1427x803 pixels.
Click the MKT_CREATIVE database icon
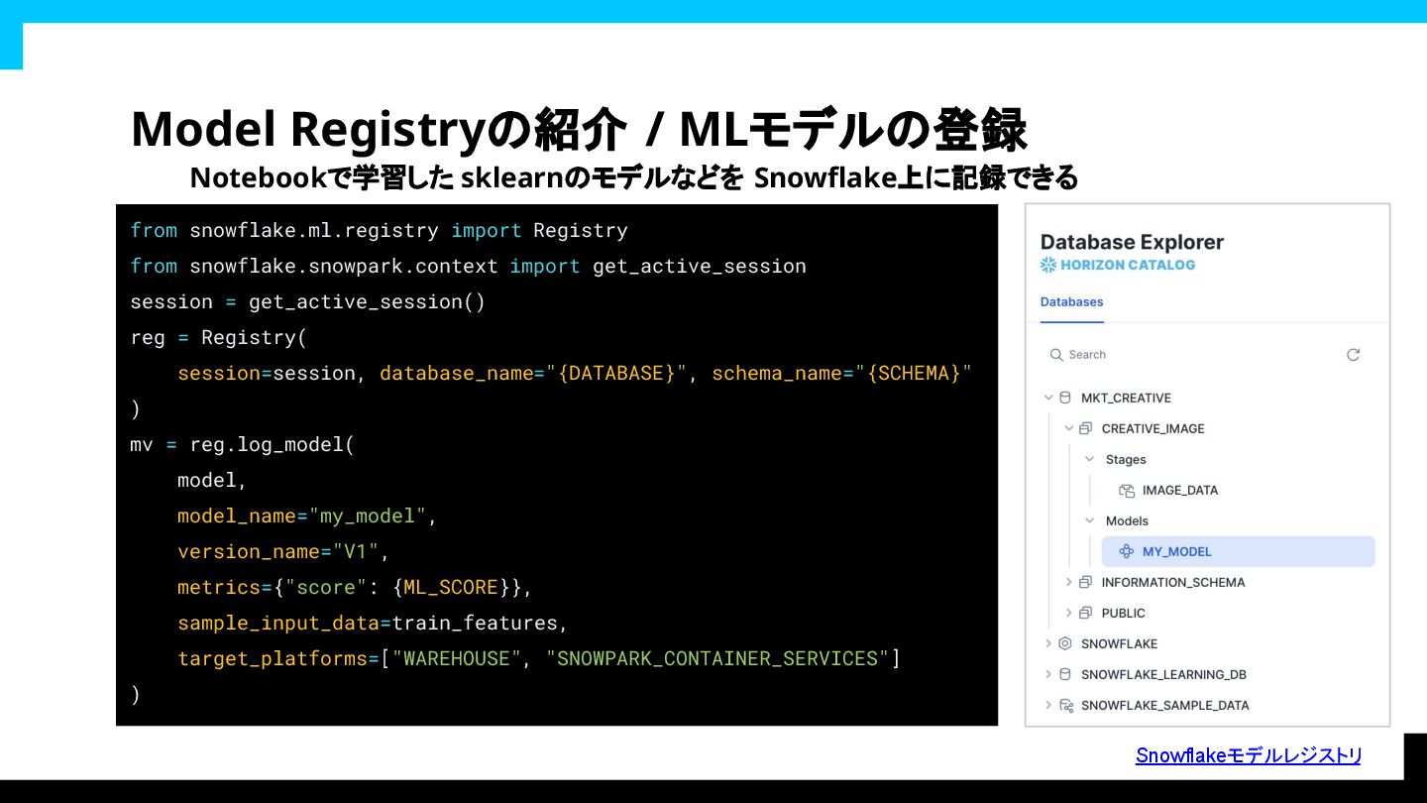1065,398
